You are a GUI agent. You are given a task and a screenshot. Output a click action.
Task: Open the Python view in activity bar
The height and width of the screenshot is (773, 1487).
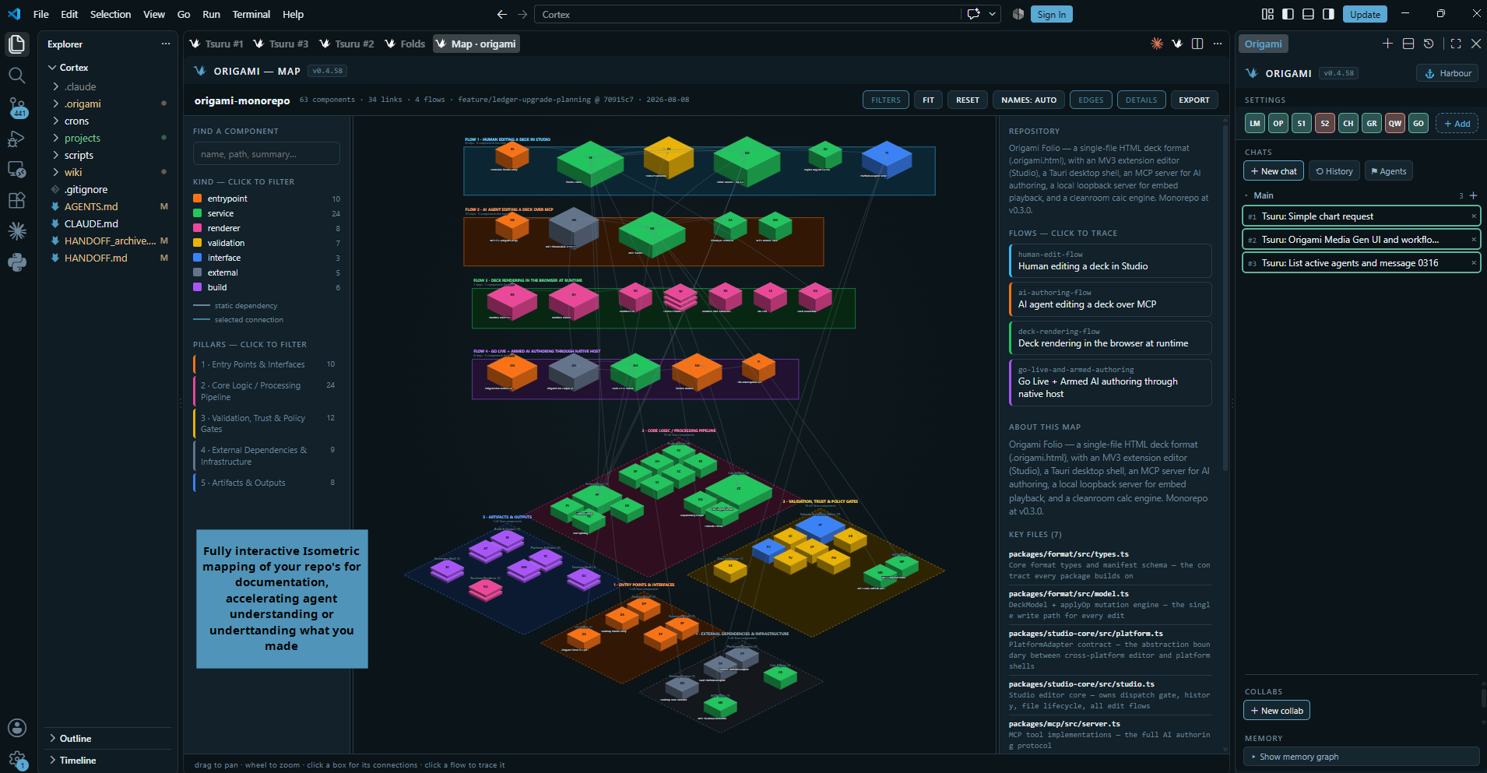click(17, 262)
